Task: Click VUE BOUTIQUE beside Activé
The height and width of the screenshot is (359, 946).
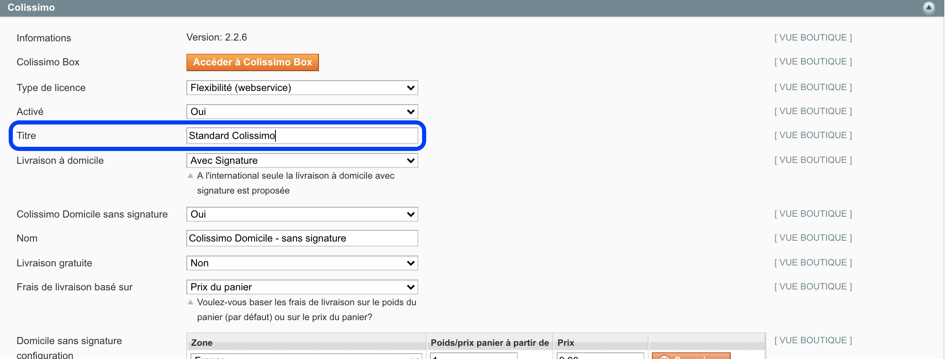Action: [x=813, y=111]
